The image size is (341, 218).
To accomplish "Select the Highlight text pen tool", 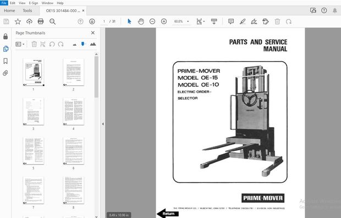I will (243, 21).
